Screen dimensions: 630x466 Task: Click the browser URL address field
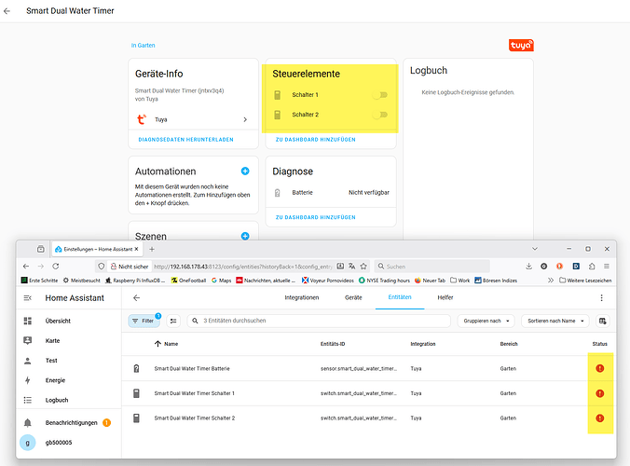click(242, 267)
